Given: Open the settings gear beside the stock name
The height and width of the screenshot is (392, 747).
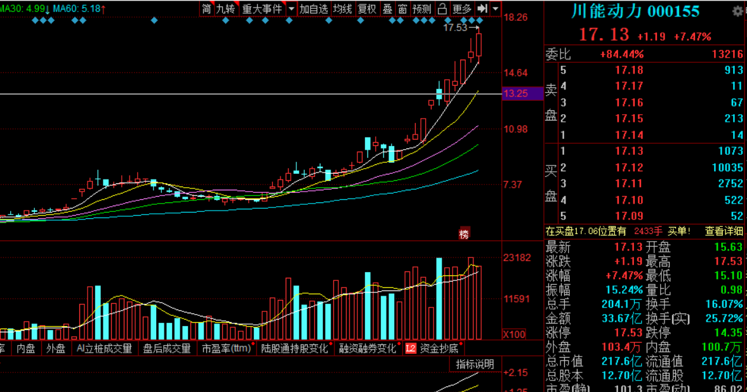Looking at the screenshot, I should 736,11.
